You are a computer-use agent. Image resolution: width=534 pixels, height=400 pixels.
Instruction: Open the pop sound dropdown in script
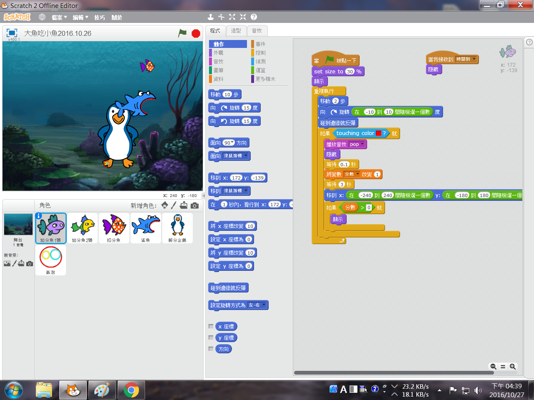point(362,144)
